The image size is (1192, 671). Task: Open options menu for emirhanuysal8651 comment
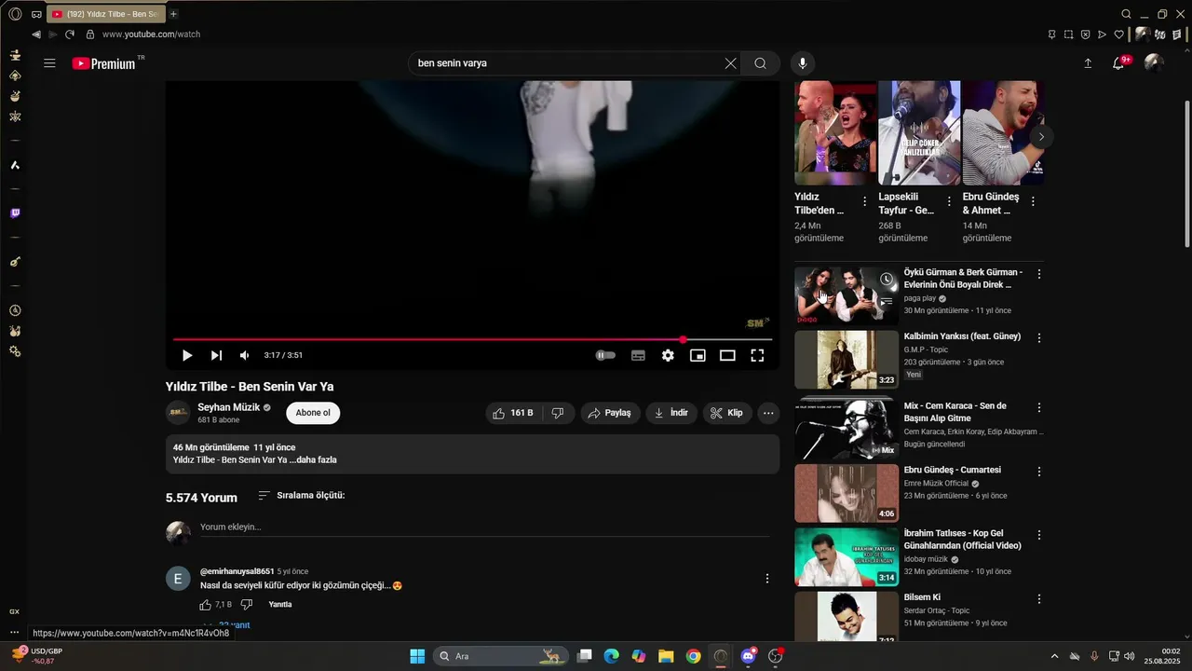tap(767, 579)
